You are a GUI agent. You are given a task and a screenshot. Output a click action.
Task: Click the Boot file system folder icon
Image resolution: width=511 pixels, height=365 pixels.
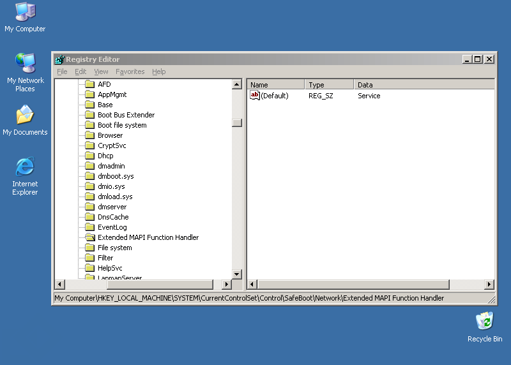point(89,125)
